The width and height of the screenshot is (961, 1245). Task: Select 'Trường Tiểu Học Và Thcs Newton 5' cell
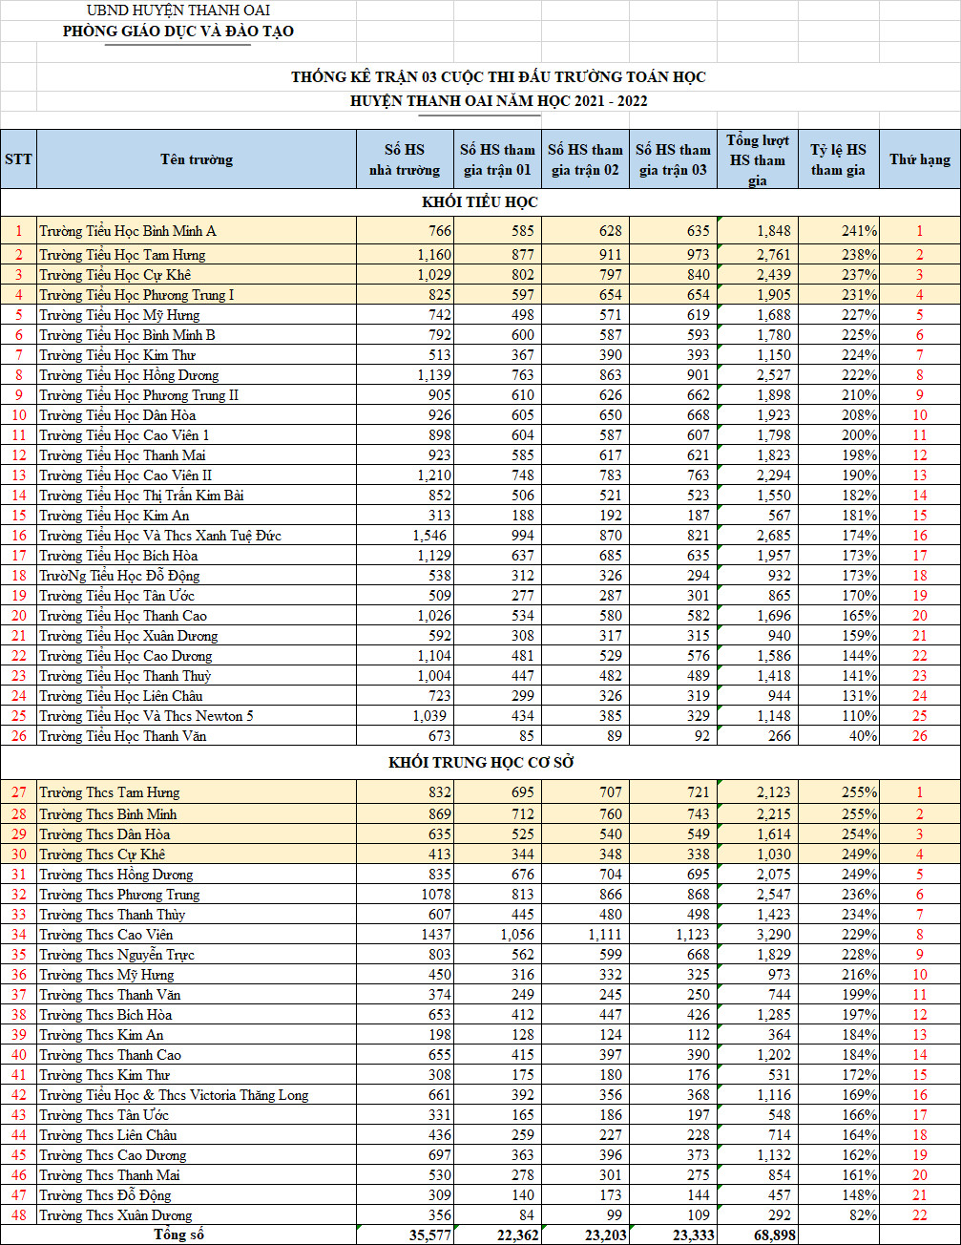pyautogui.click(x=146, y=716)
